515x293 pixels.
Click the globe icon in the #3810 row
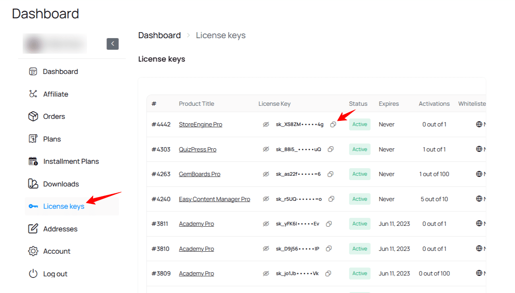tap(479, 249)
